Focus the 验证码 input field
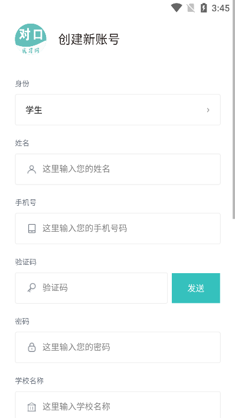Screen dimensions: 235x418 92,288
